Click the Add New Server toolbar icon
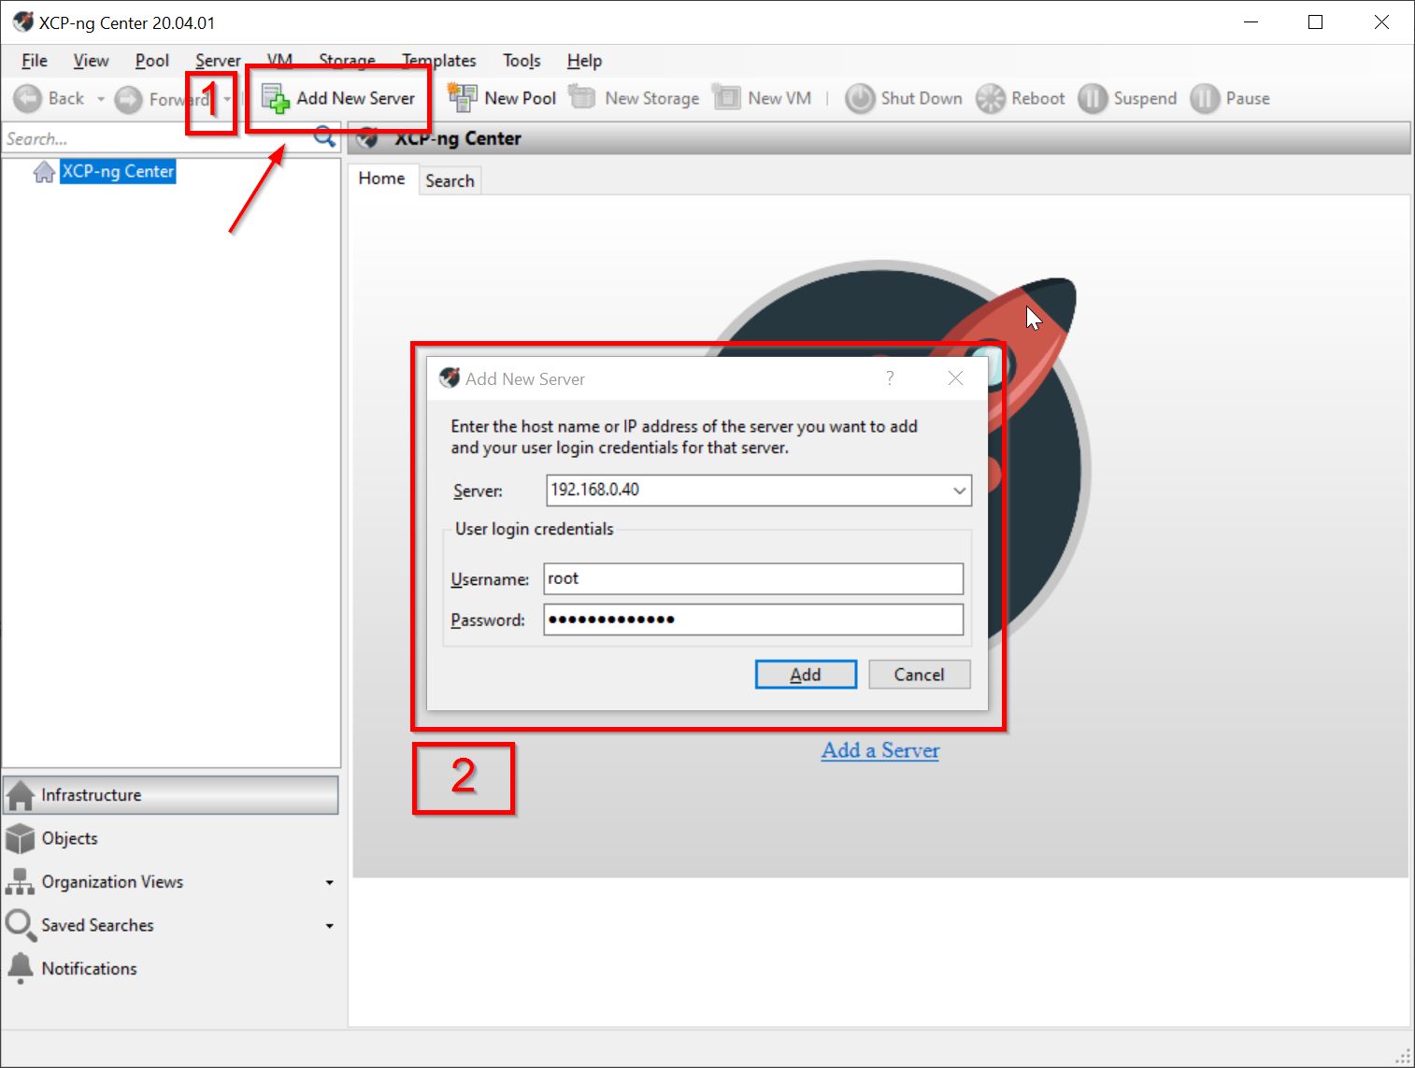The height and width of the screenshot is (1068, 1415). click(276, 98)
